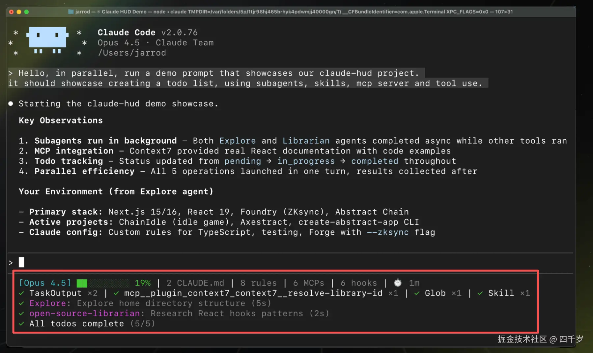Click the green checkmark next to Skill

(480, 293)
